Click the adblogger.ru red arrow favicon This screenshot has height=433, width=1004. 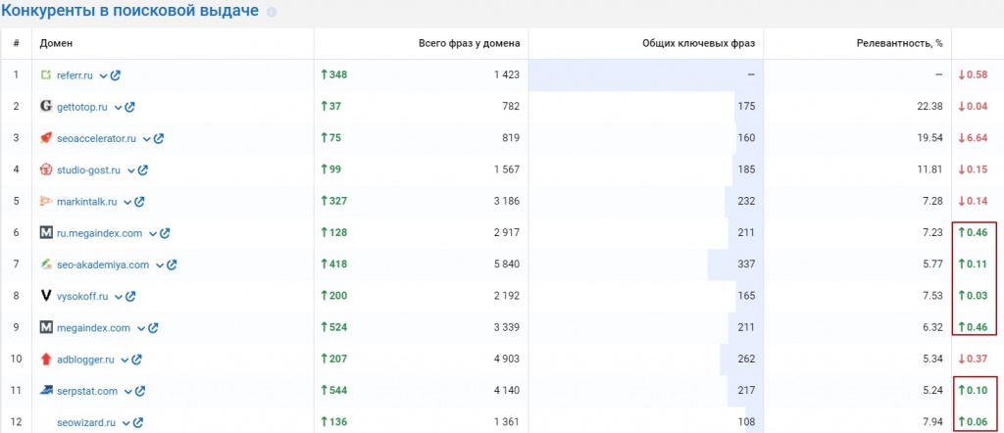(45, 360)
